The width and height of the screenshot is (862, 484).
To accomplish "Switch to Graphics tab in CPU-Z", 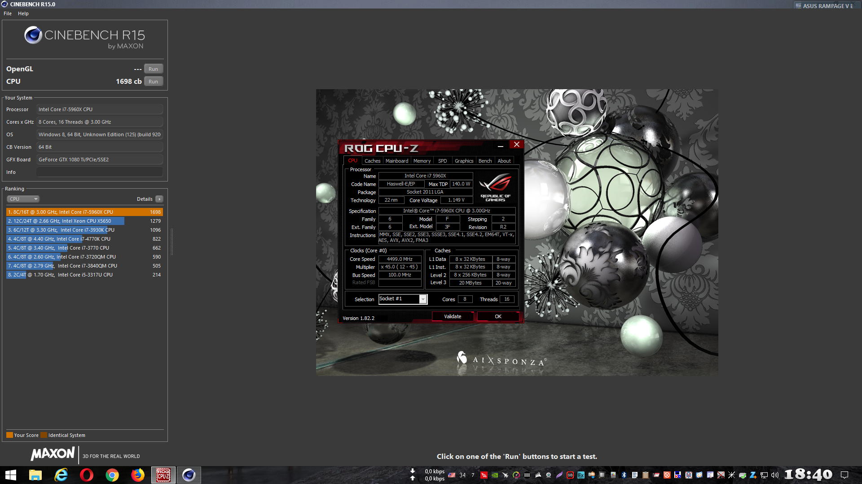I will (x=464, y=161).
